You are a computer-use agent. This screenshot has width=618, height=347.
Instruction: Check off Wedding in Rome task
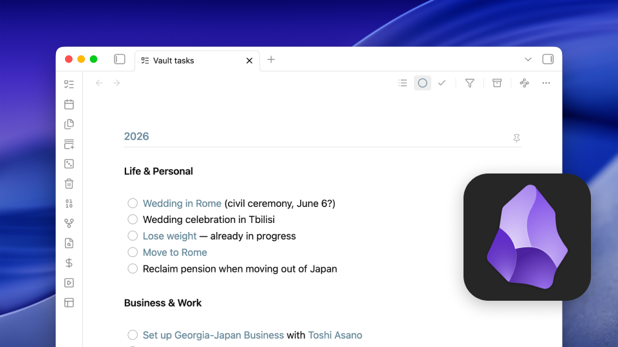pyautogui.click(x=133, y=204)
